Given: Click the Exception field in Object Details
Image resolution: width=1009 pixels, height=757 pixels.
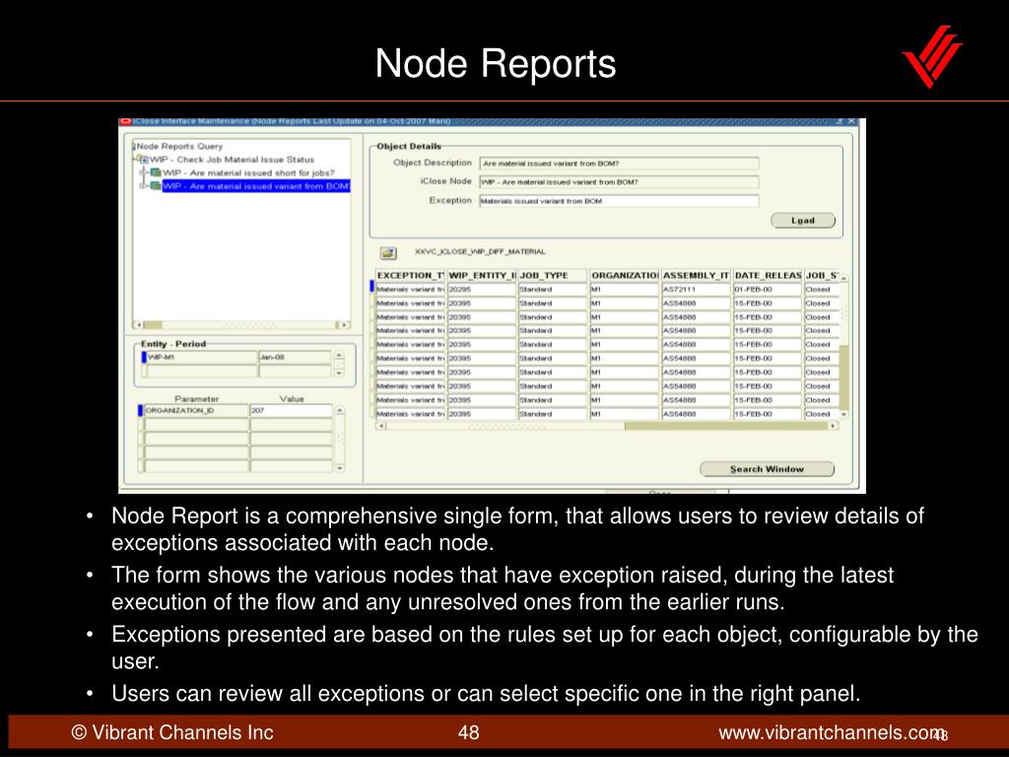Looking at the screenshot, I should 619,201.
